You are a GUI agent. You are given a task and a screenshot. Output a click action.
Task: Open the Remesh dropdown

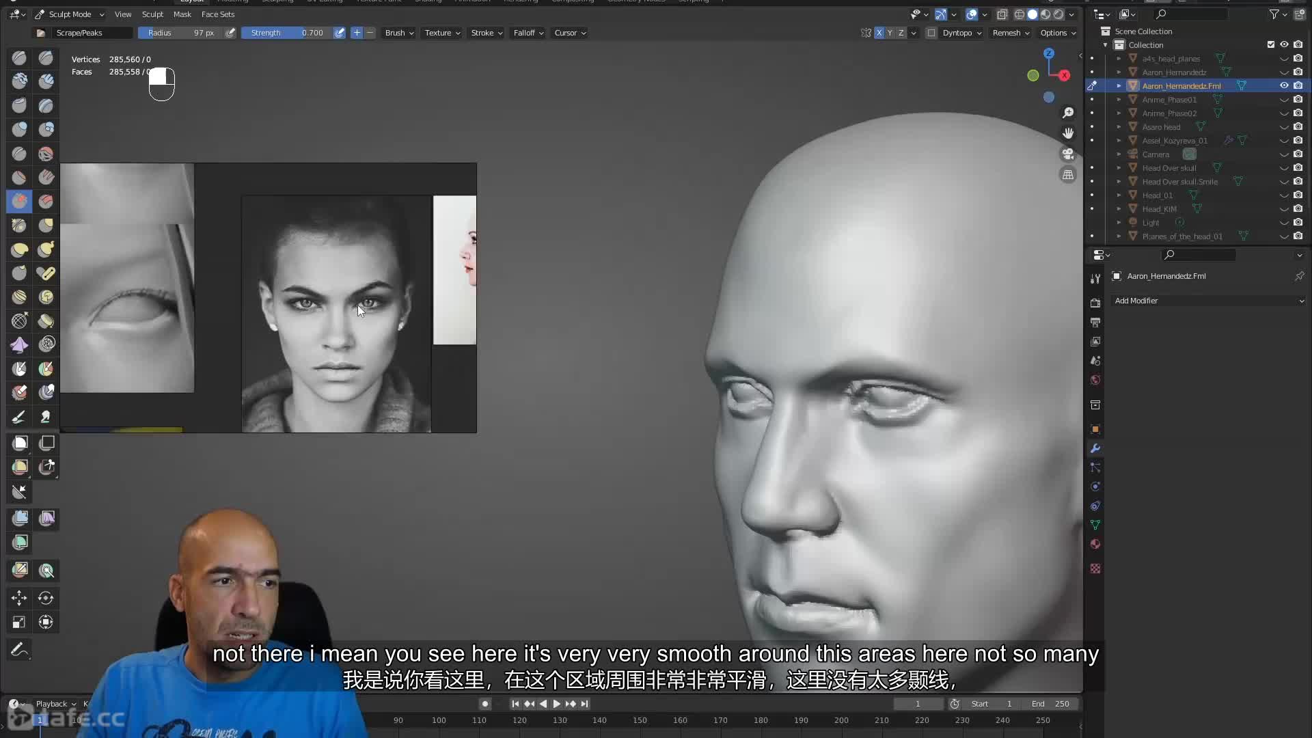click(1011, 33)
